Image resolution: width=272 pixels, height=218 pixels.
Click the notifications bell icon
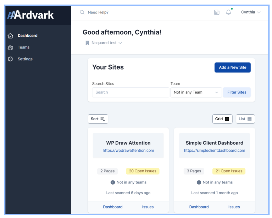coord(228,12)
